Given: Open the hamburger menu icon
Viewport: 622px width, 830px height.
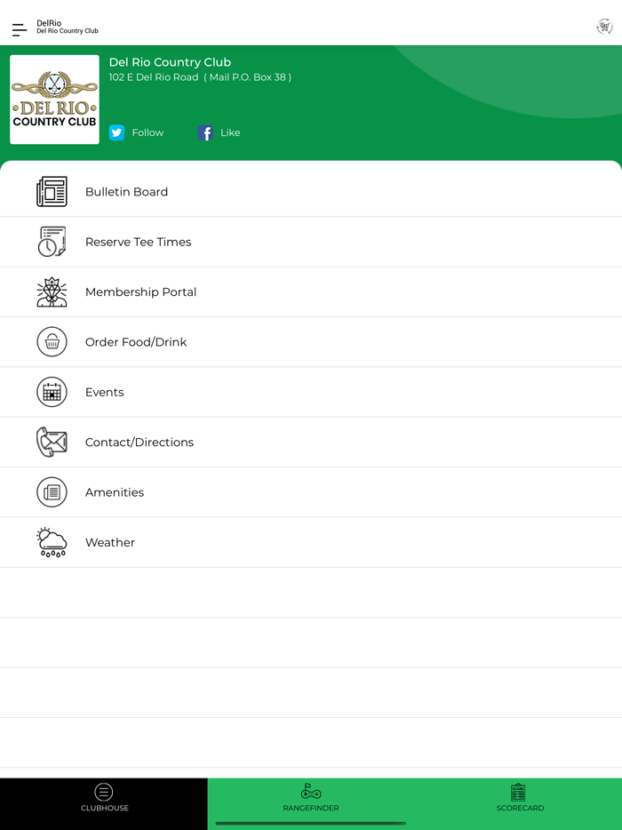Looking at the screenshot, I should pos(19,29).
